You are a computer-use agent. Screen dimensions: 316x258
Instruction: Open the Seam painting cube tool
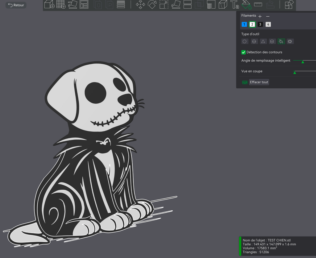point(223,4)
